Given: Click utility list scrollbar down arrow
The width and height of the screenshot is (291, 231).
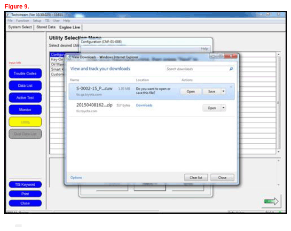Looking at the screenshot, I should 278,152.
